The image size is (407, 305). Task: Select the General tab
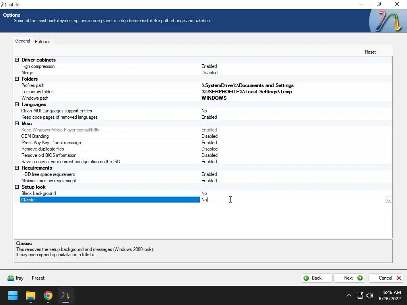click(x=23, y=41)
